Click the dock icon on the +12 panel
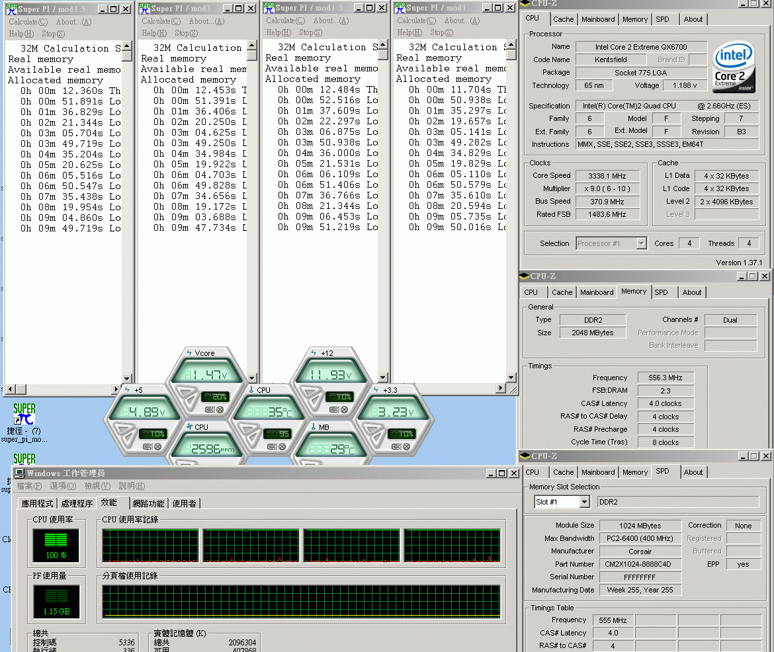The image size is (774, 652). tap(334, 410)
